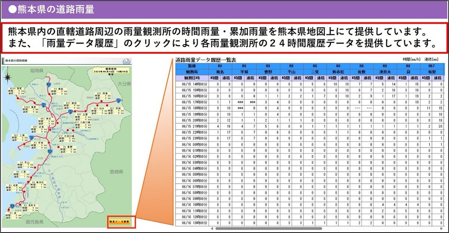
Task: Click the 二見 column header in the table
Action: tap(315, 71)
